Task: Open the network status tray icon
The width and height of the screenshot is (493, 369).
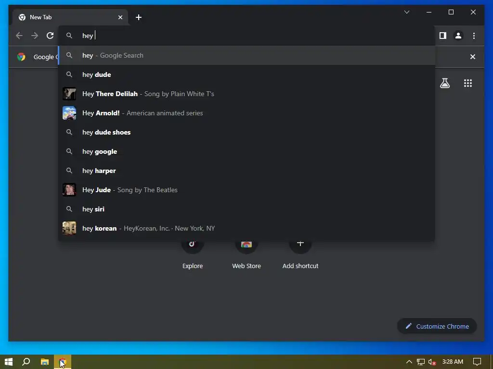Action: [x=421, y=362]
